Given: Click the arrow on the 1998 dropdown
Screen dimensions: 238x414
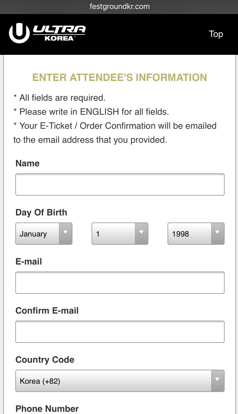Looking at the screenshot, I should (218, 234).
